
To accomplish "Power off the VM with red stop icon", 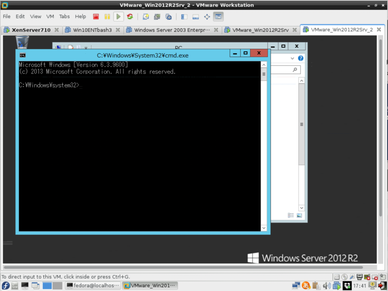I will [96, 17].
